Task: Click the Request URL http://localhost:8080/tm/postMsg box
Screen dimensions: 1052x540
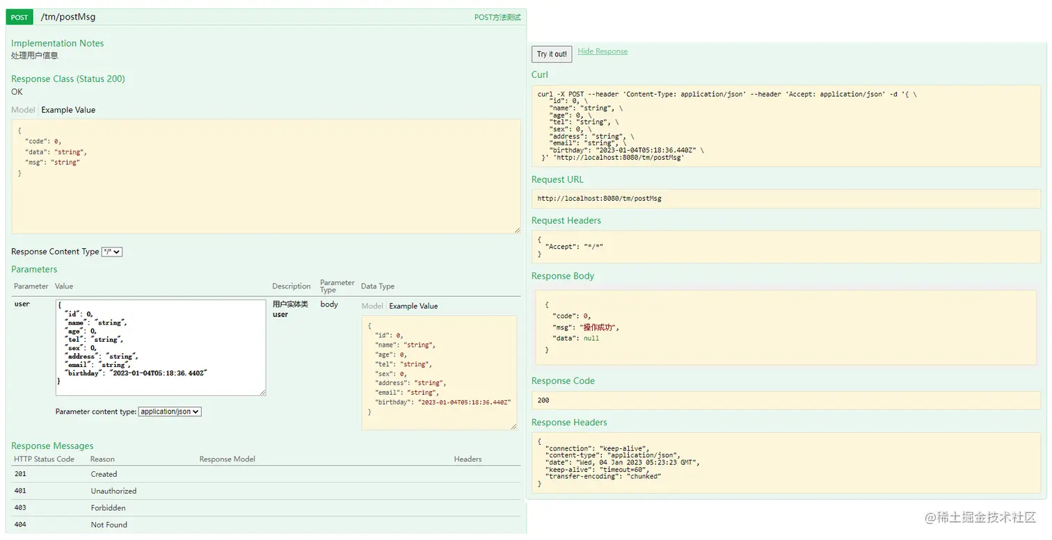Action: (x=786, y=198)
